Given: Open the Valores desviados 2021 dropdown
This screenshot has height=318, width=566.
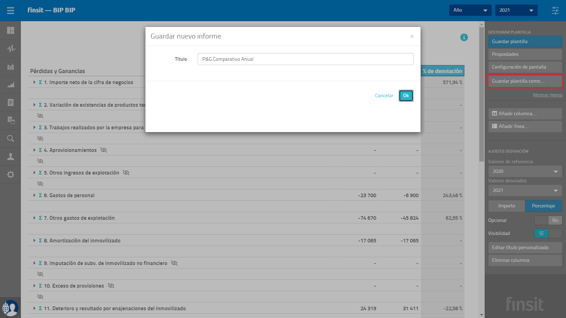Looking at the screenshot, I should pyautogui.click(x=525, y=190).
